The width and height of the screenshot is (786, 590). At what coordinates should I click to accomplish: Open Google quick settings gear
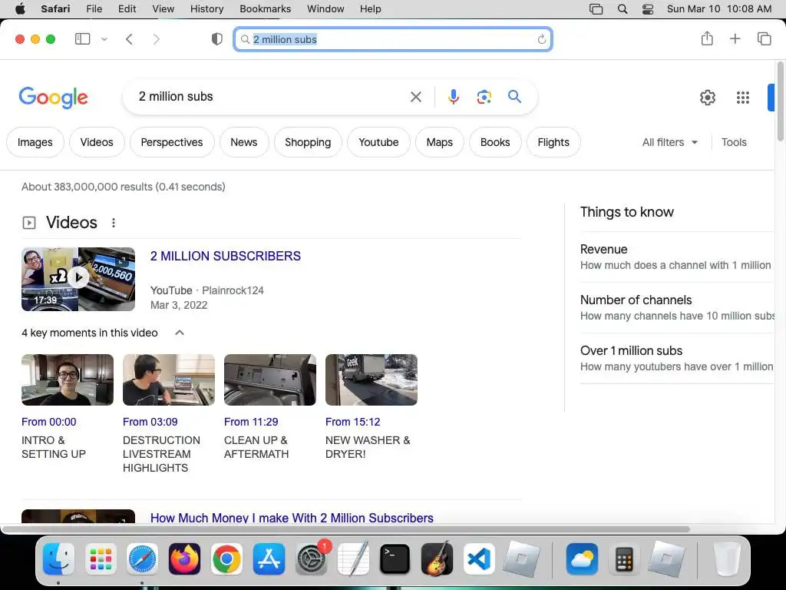pos(707,98)
